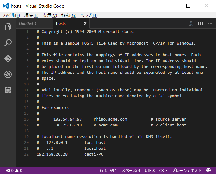
Task: Click 'DNS' in line 19
Action: point(149,137)
